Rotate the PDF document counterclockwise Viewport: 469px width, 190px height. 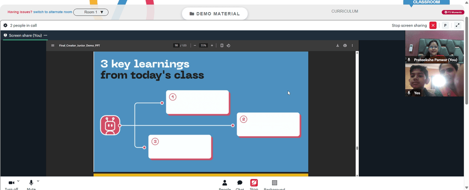tap(228, 45)
